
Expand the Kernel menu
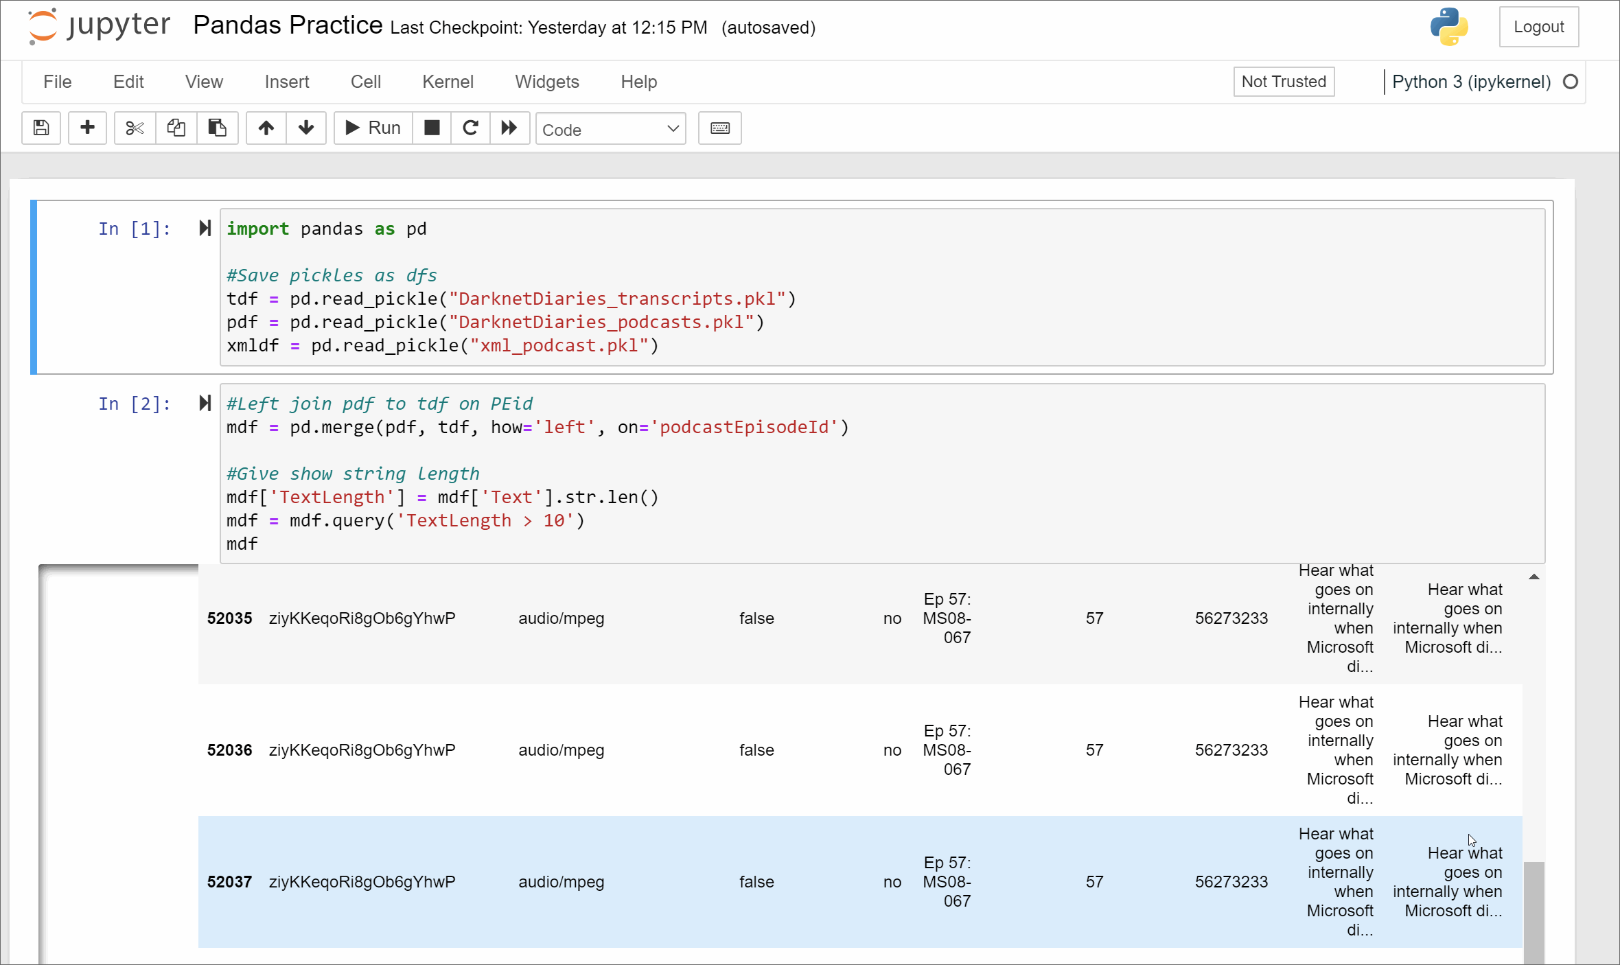448,82
